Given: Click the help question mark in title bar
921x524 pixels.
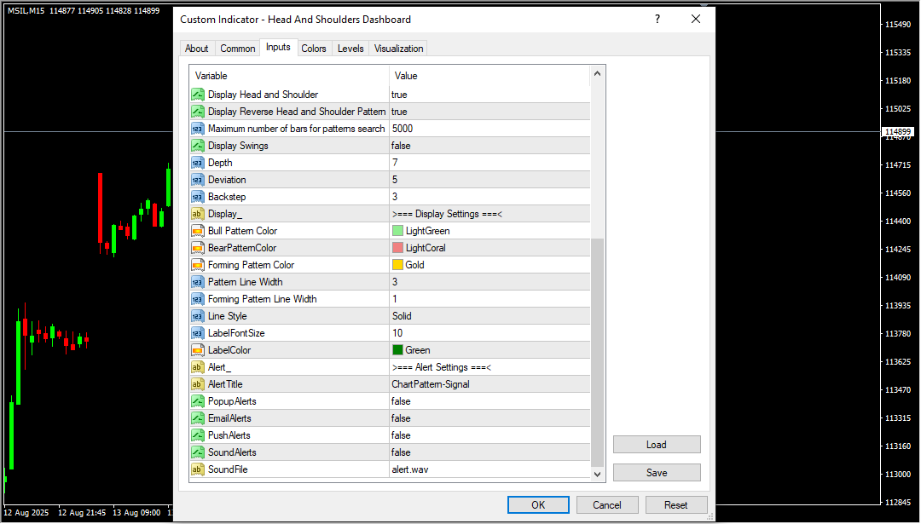Looking at the screenshot, I should point(657,19).
